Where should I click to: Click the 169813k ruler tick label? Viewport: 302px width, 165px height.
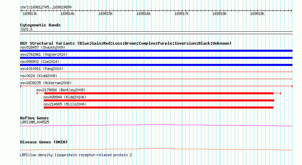tap(30, 14)
